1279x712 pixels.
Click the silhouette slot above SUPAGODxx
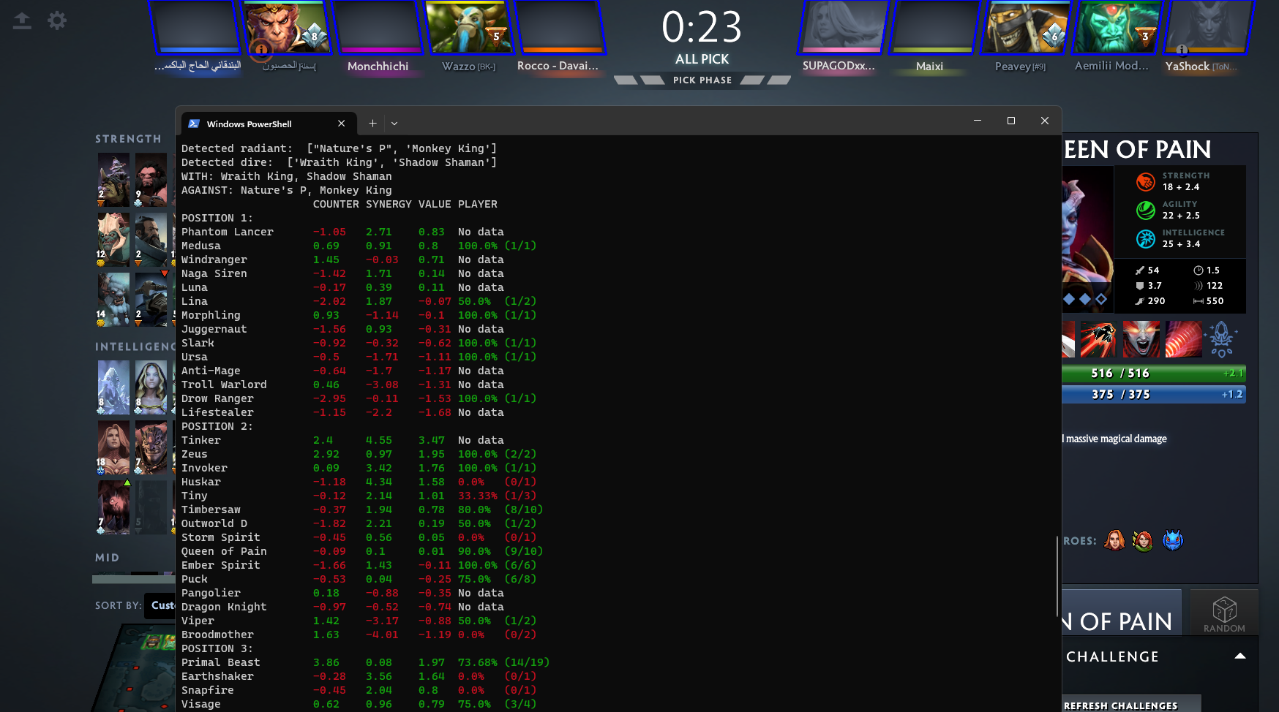point(841,27)
